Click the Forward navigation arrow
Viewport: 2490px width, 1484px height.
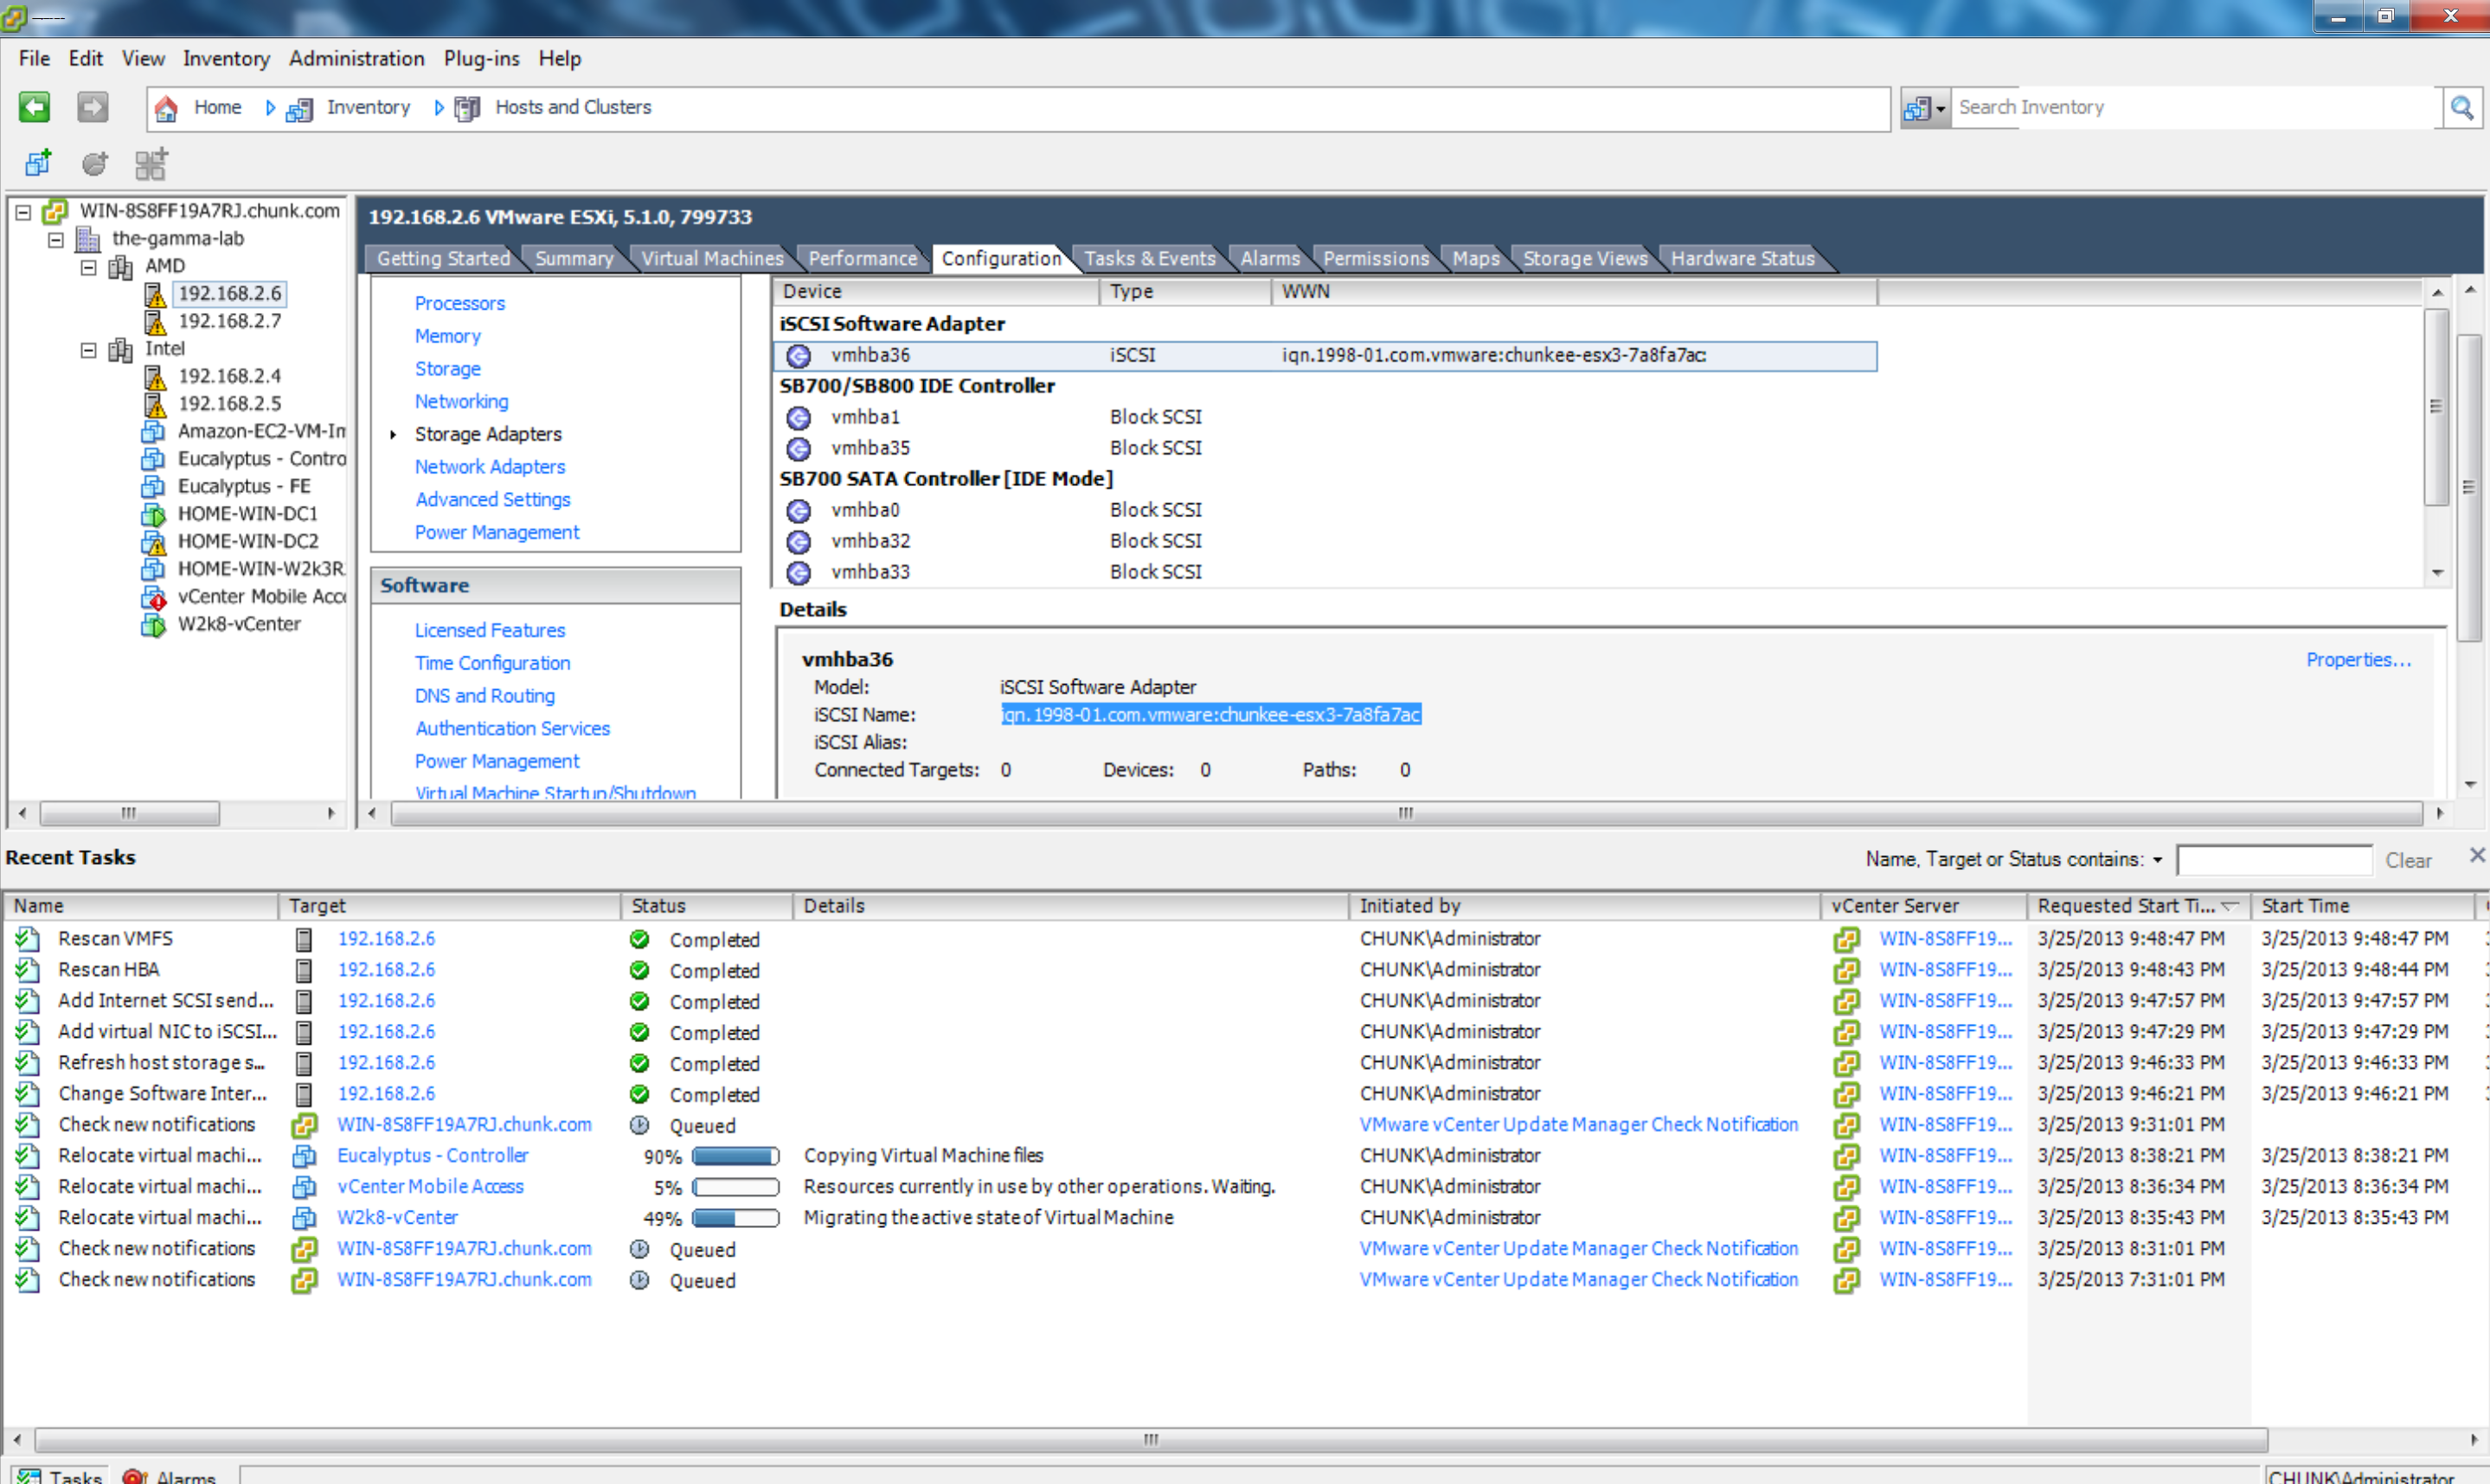click(x=92, y=107)
